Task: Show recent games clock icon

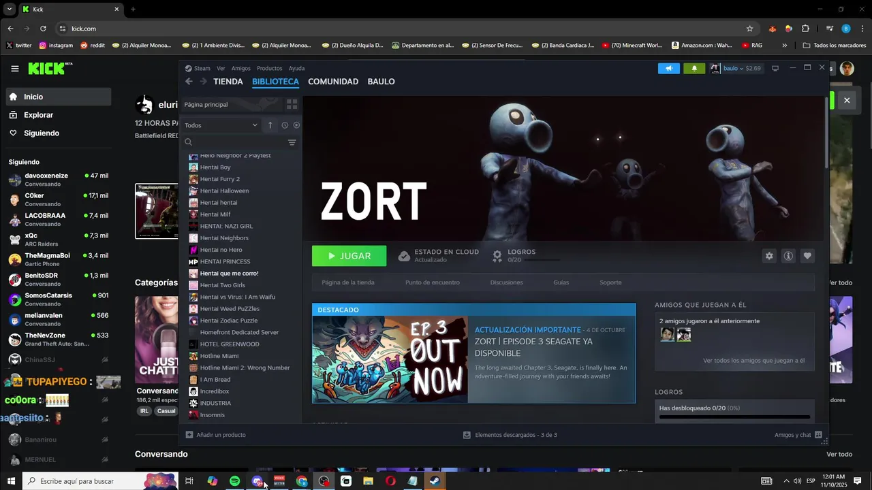Action: [285, 125]
